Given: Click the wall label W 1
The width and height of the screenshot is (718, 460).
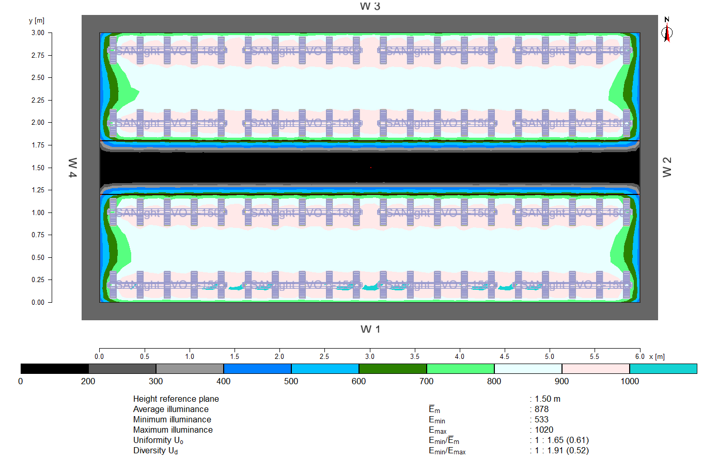Looking at the screenshot, I should pos(370,329).
